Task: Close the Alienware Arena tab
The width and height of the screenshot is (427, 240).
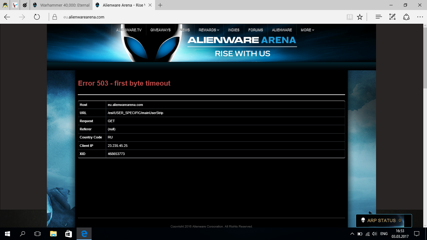Action: [150, 5]
